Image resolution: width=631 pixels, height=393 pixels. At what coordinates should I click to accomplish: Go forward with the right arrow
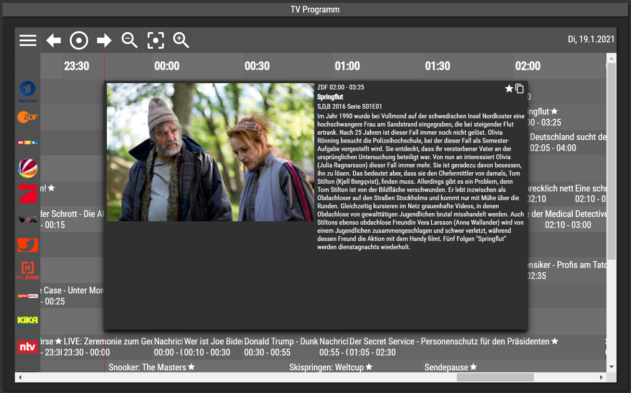[104, 40]
